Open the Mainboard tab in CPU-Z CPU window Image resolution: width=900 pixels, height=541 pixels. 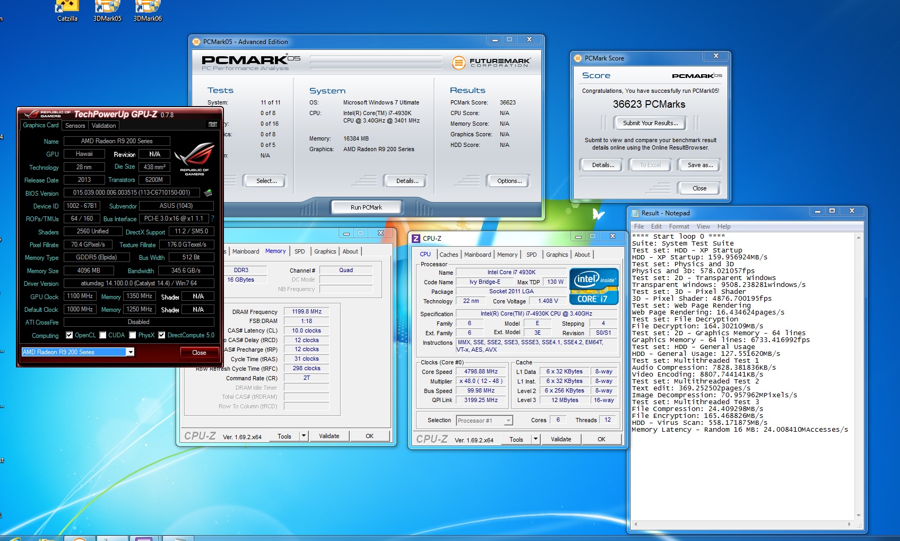[x=478, y=255]
